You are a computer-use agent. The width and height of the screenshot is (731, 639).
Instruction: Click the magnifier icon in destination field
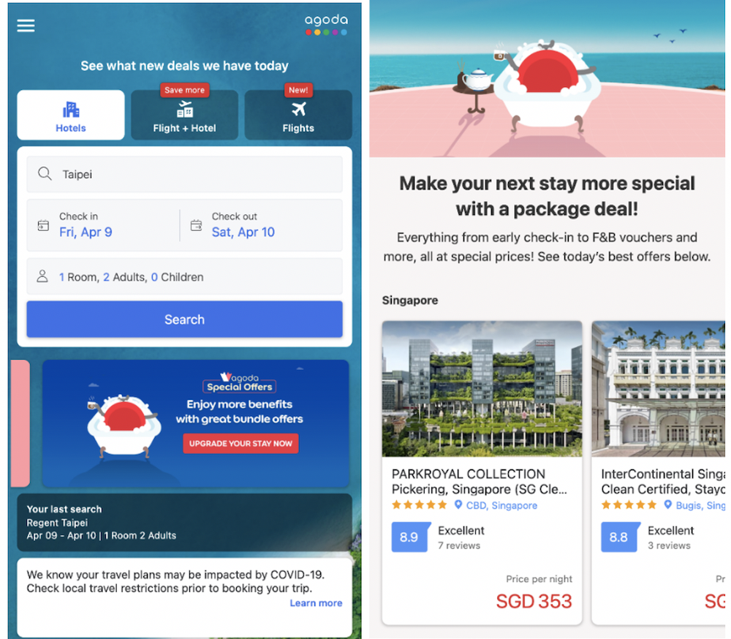tap(45, 174)
